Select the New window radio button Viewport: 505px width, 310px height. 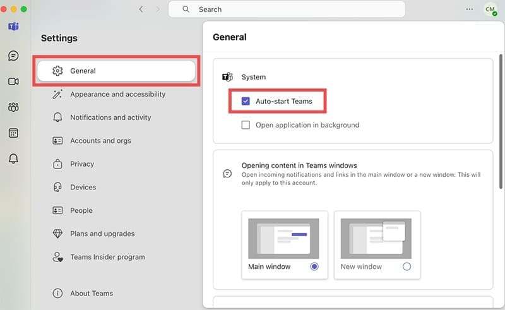tap(407, 266)
